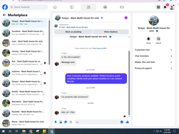Viewport: 179px width, 134px height.
Task: Open View buyer profile link
Action: 100,48
